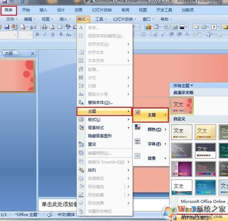Click the 背景样式 paint bucket icon

pyautogui.click(x=81, y=127)
